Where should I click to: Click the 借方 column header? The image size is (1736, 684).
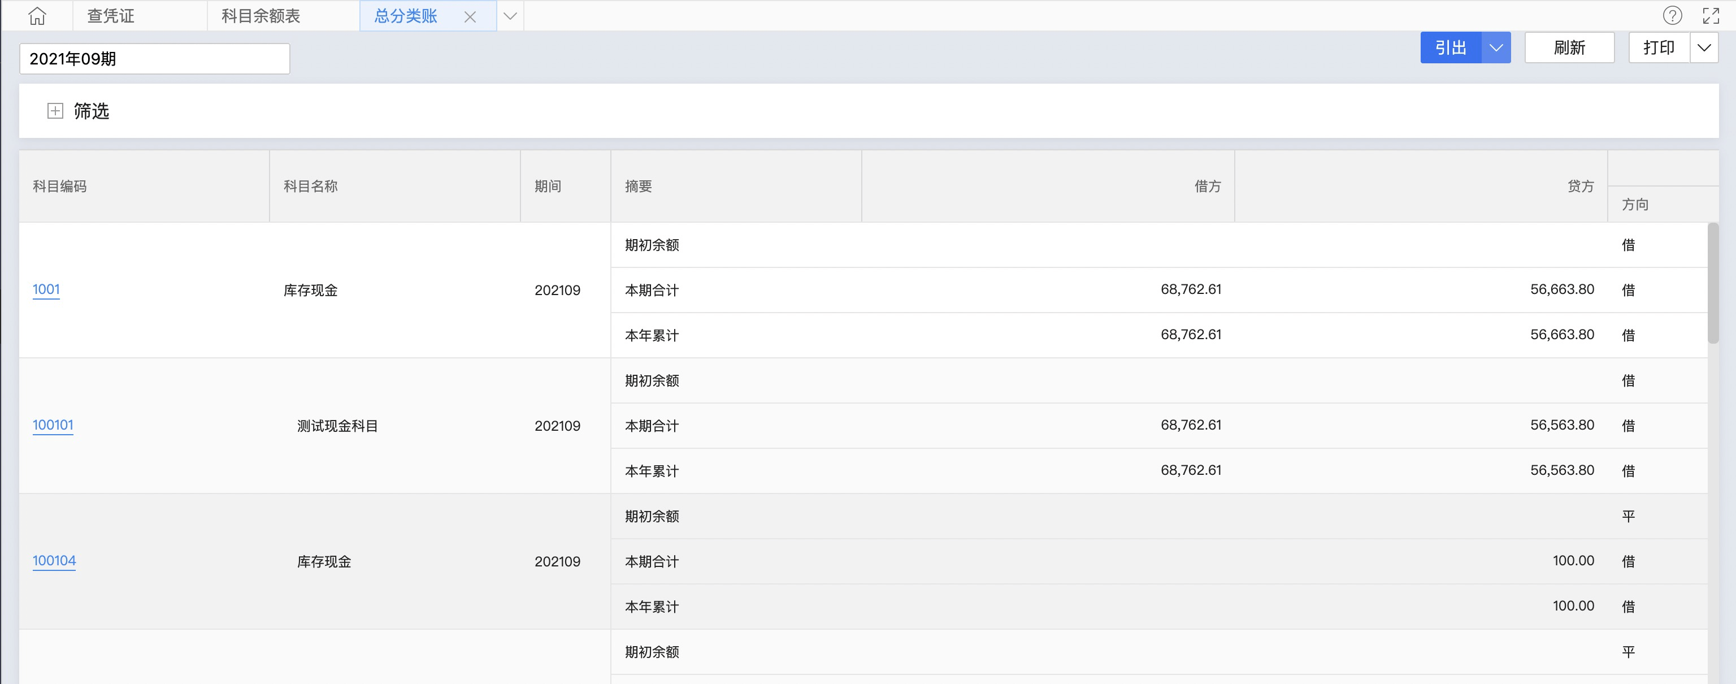pyautogui.click(x=1206, y=187)
